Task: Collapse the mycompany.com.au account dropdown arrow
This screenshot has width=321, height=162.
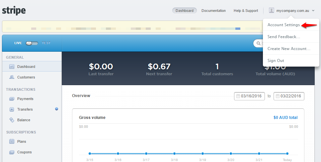Action: pyautogui.click(x=313, y=11)
